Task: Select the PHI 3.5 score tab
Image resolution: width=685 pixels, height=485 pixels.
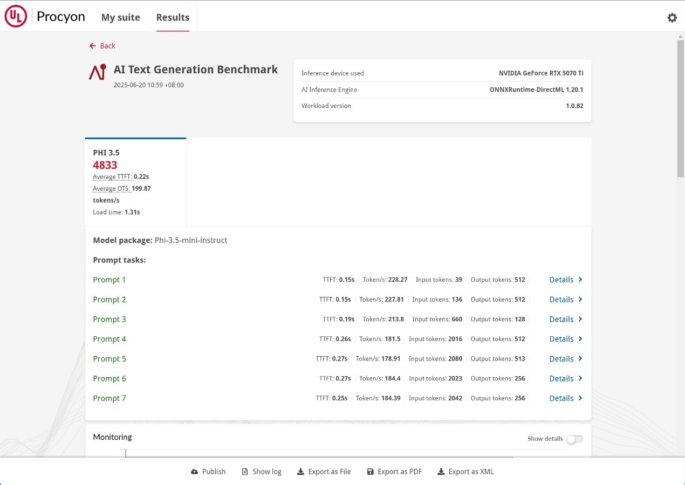Action: click(x=135, y=182)
